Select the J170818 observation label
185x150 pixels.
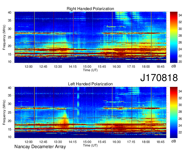click(x=159, y=78)
